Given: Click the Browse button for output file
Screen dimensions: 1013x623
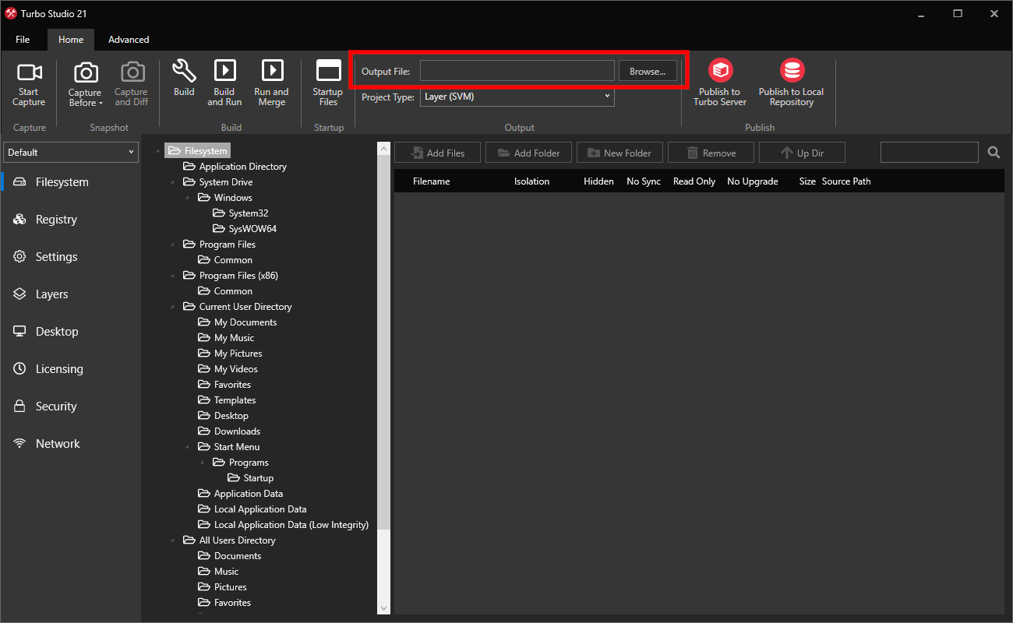Looking at the screenshot, I should pyautogui.click(x=648, y=70).
